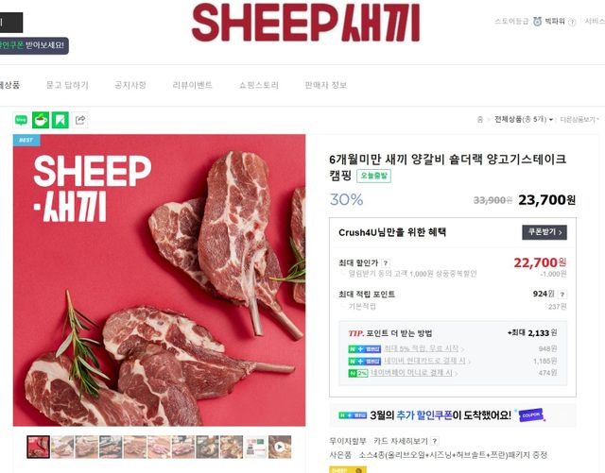Select the first red product thumbnail
Viewport: 605px width, 473px height.
(38, 447)
